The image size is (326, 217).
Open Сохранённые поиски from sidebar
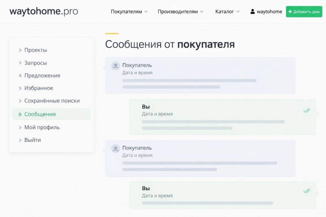click(x=52, y=101)
